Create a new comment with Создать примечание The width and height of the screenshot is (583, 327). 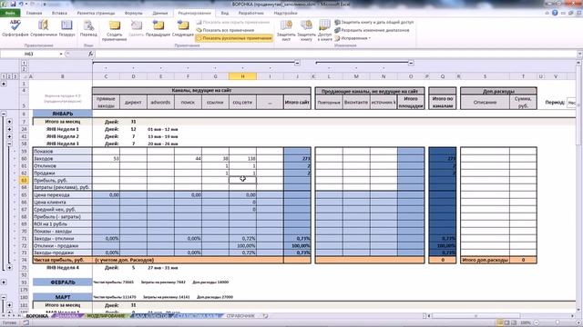click(114, 30)
